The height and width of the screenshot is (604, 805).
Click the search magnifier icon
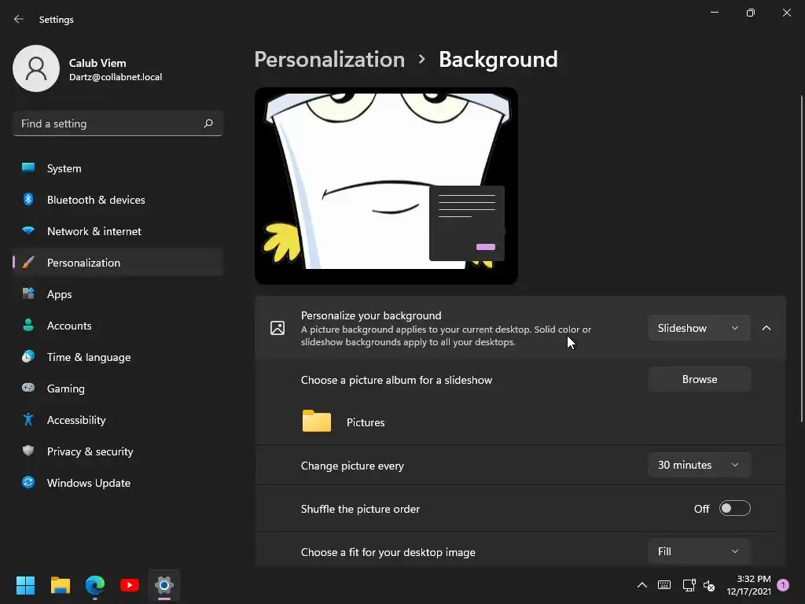tap(208, 123)
